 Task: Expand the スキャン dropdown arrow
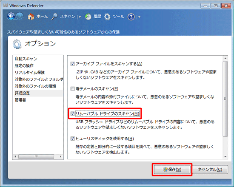pyautogui.click(x=80, y=17)
